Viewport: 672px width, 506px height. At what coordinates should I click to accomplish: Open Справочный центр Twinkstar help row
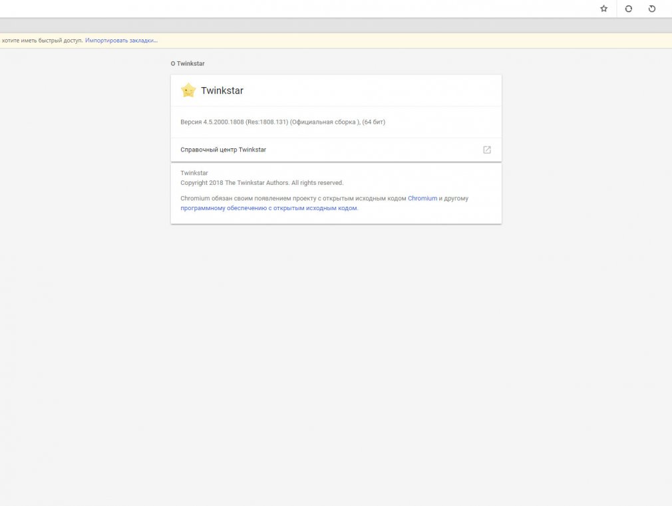[x=336, y=150]
